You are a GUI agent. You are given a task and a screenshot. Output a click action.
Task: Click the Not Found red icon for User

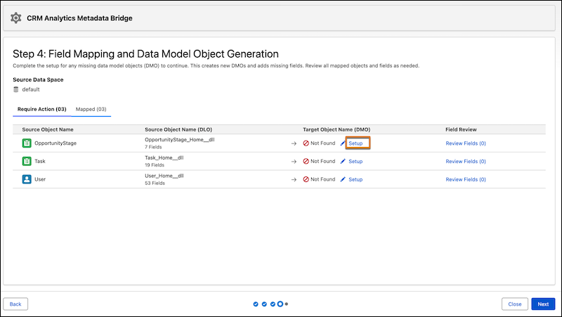(x=306, y=179)
